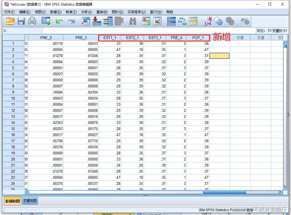Select row header 1
The image size is (291, 215).
click(x=13, y=43)
